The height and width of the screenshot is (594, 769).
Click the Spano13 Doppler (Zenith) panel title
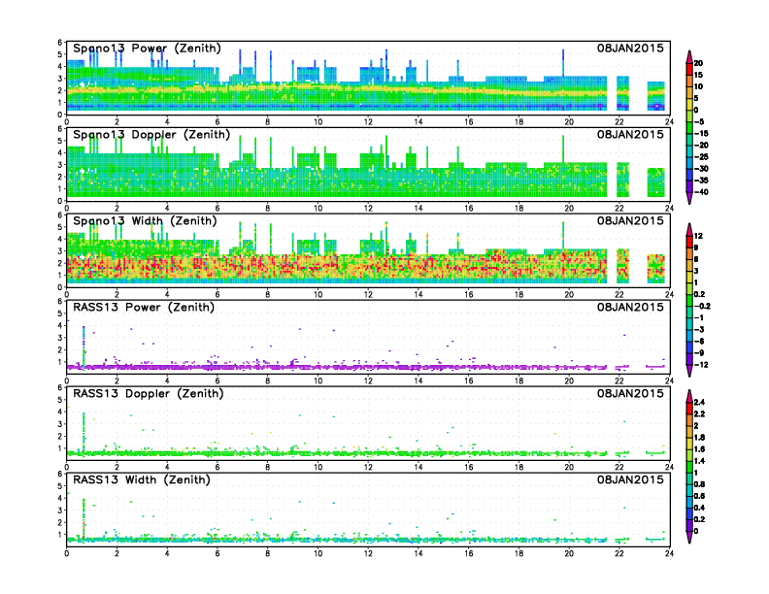tap(151, 134)
